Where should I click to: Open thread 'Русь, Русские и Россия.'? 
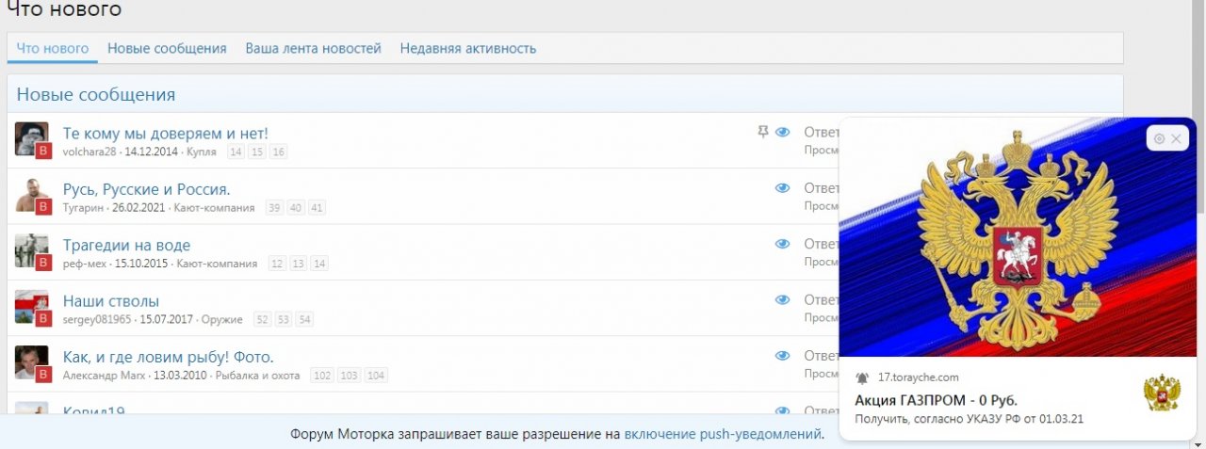click(146, 189)
